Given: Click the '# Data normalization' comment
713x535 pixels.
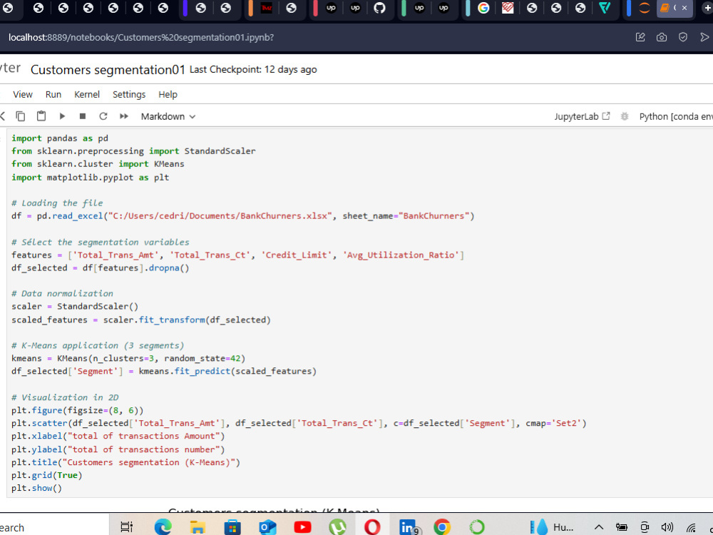Looking at the screenshot, I should [x=62, y=293].
